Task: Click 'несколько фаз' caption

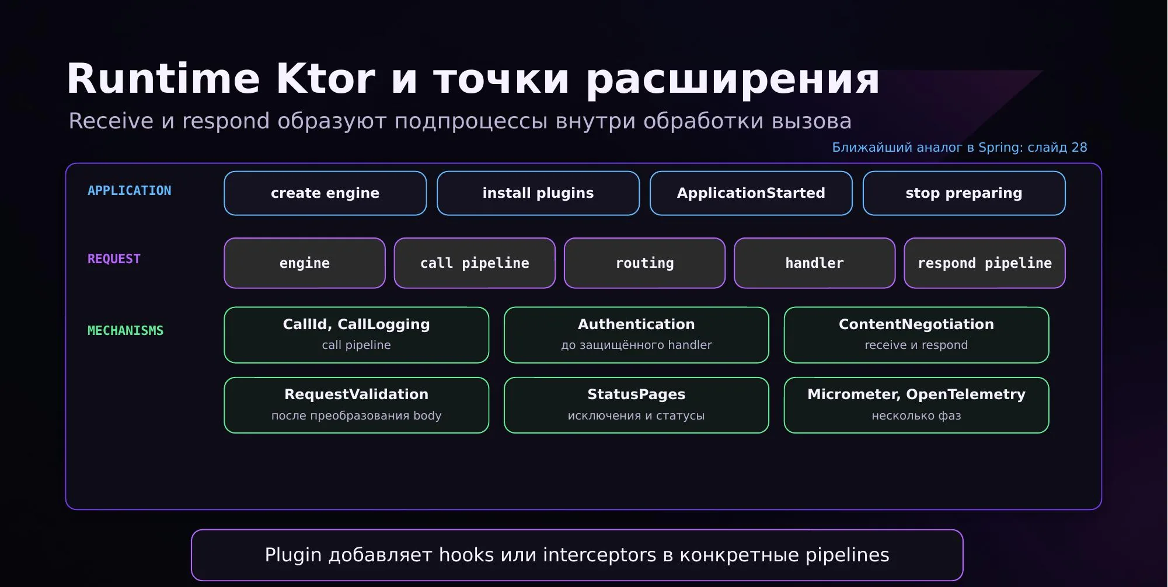Action: [916, 415]
